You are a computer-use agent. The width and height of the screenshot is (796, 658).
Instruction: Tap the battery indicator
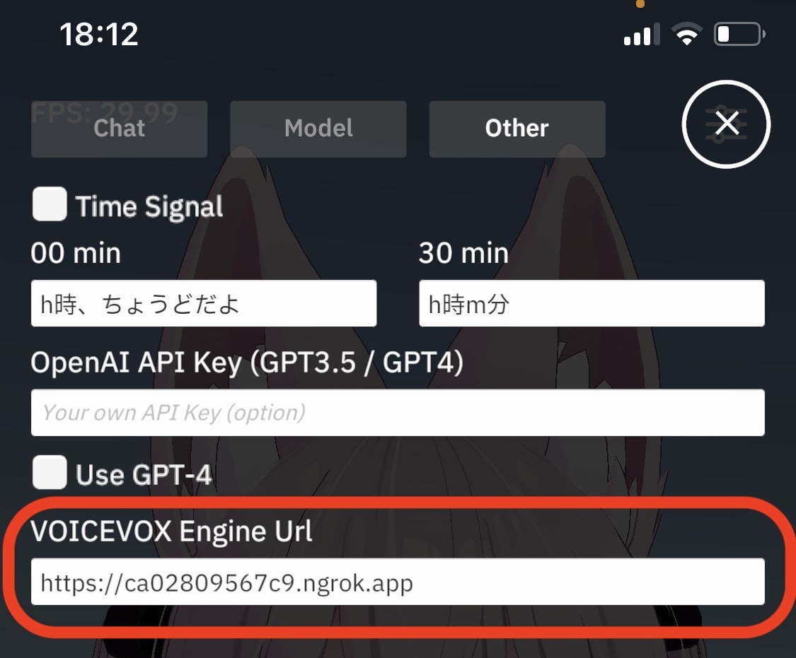point(738,34)
